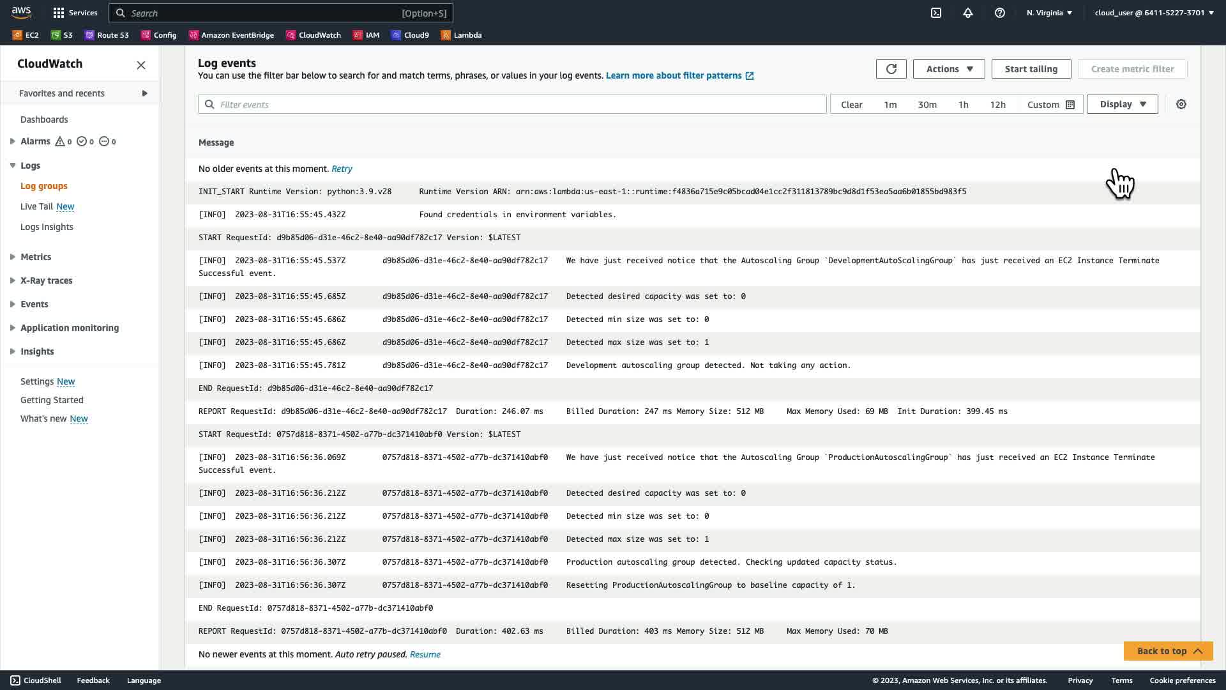Click the refresh log events icon button

click(x=891, y=69)
